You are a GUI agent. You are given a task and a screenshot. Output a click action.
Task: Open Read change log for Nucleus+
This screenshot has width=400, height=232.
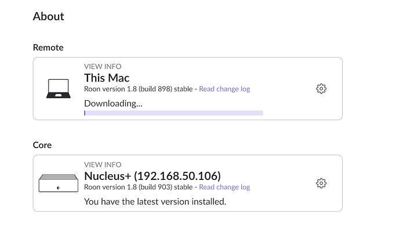pyautogui.click(x=224, y=187)
